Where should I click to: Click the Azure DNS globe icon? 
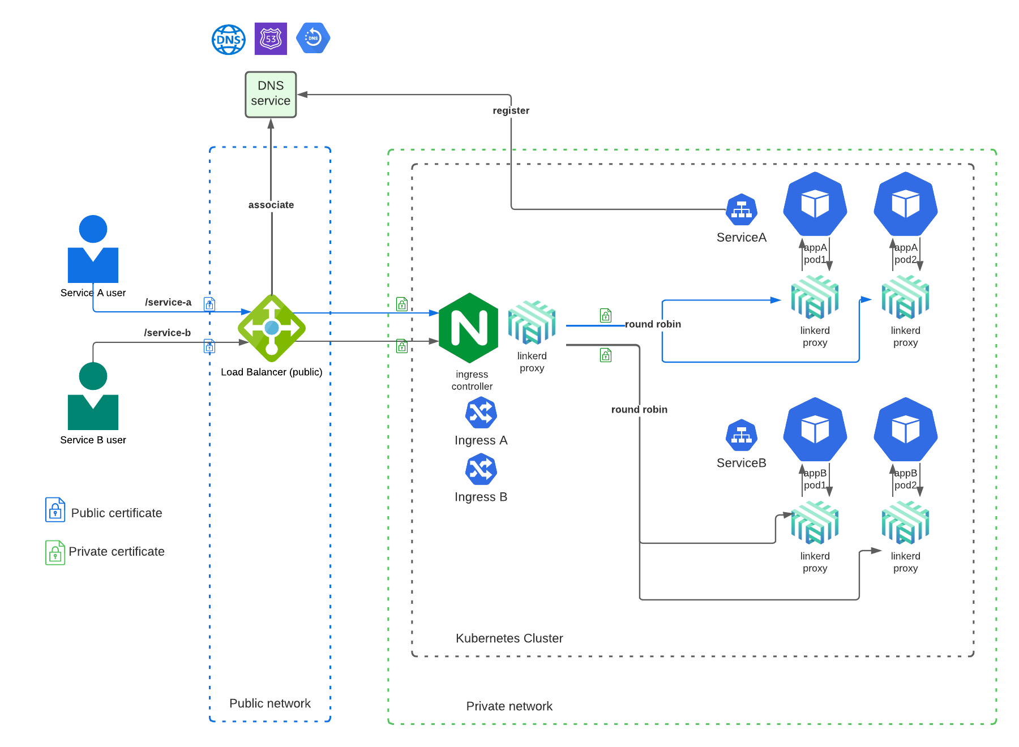tap(229, 40)
